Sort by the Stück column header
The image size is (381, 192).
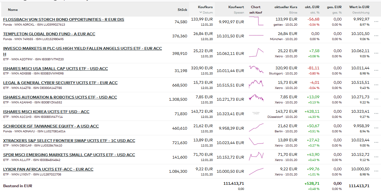[x=182, y=10]
